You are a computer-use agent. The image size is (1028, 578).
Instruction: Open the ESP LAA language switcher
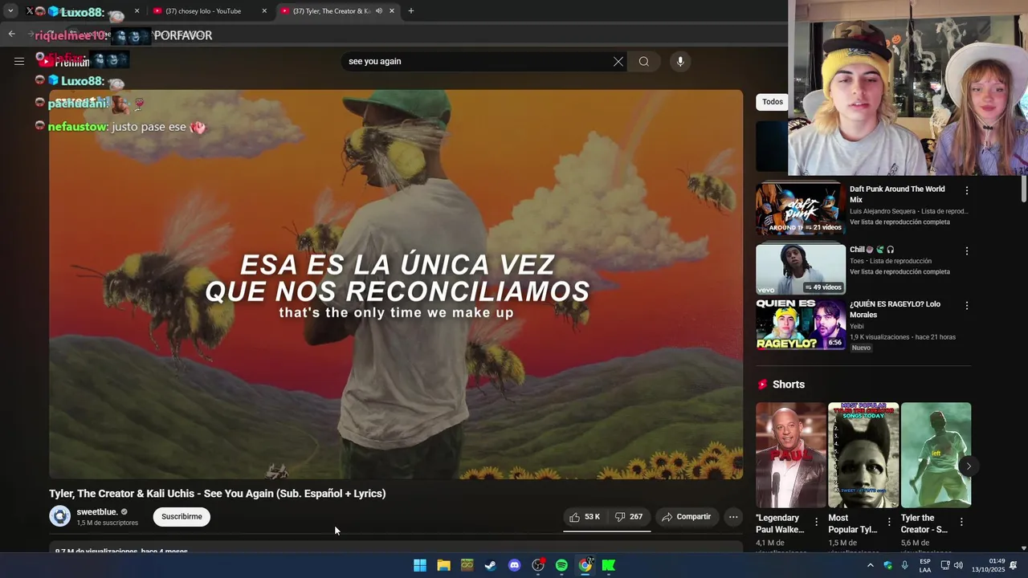[925, 565]
